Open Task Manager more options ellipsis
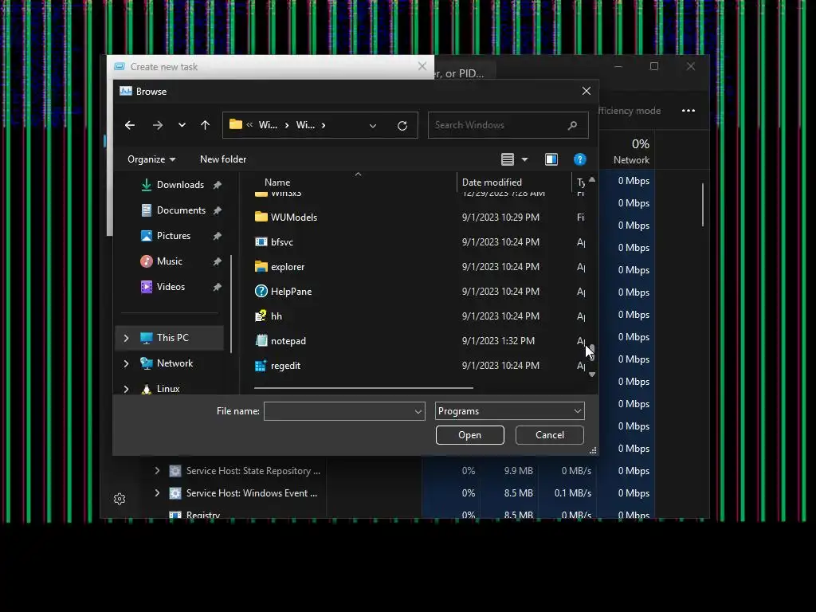The image size is (816, 612). point(688,110)
